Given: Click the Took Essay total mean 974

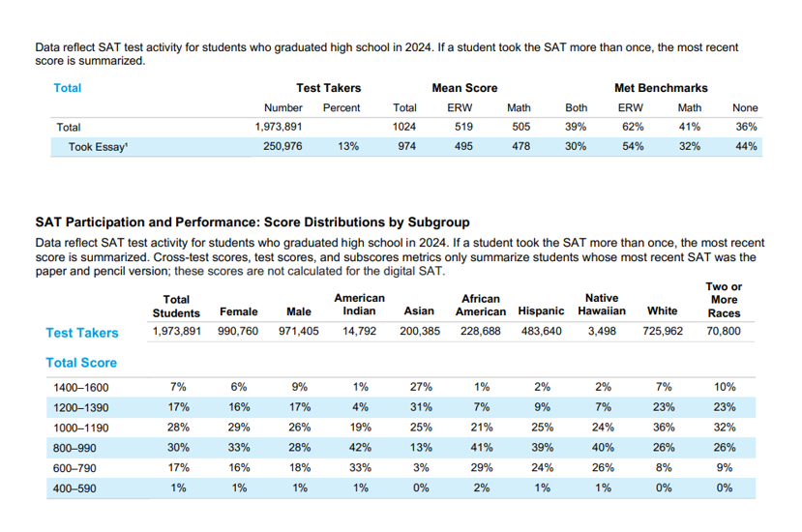Looking at the screenshot, I should click(x=407, y=146).
